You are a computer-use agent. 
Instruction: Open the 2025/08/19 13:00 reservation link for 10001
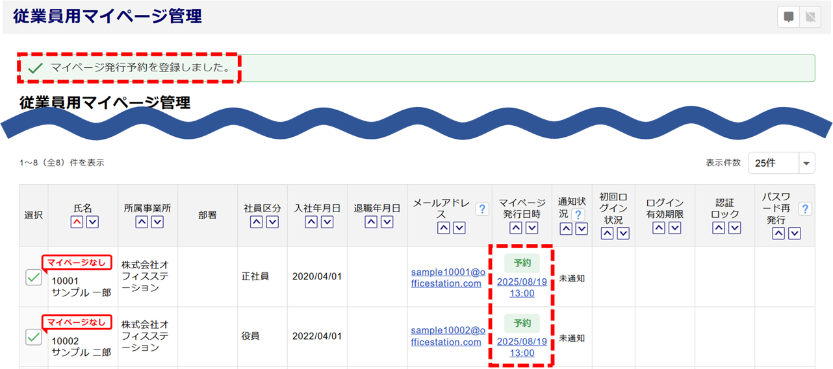[x=522, y=287]
